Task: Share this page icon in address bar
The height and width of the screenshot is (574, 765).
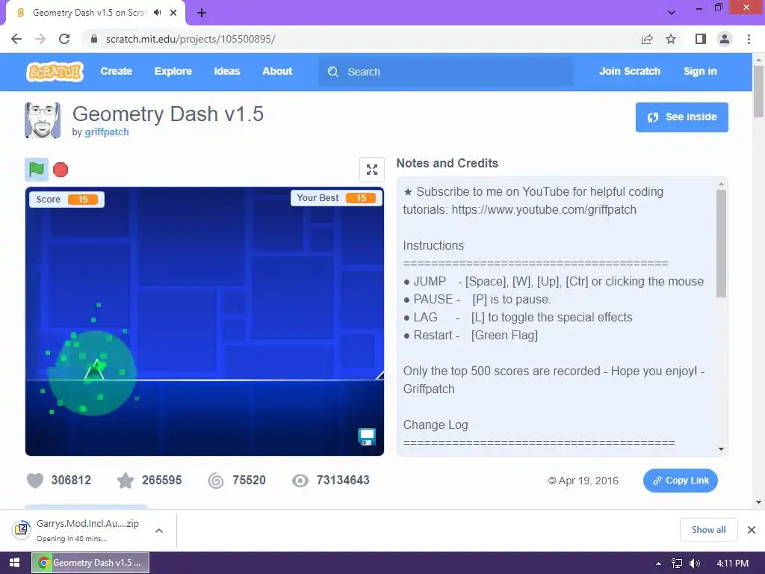Action: [647, 39]
